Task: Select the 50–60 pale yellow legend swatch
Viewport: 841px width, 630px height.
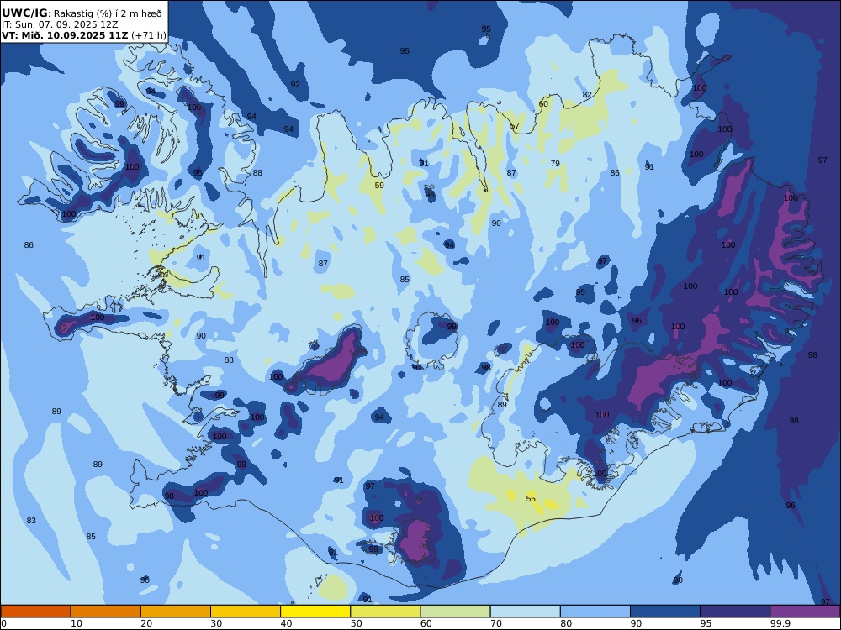Action: pos(385,612)
